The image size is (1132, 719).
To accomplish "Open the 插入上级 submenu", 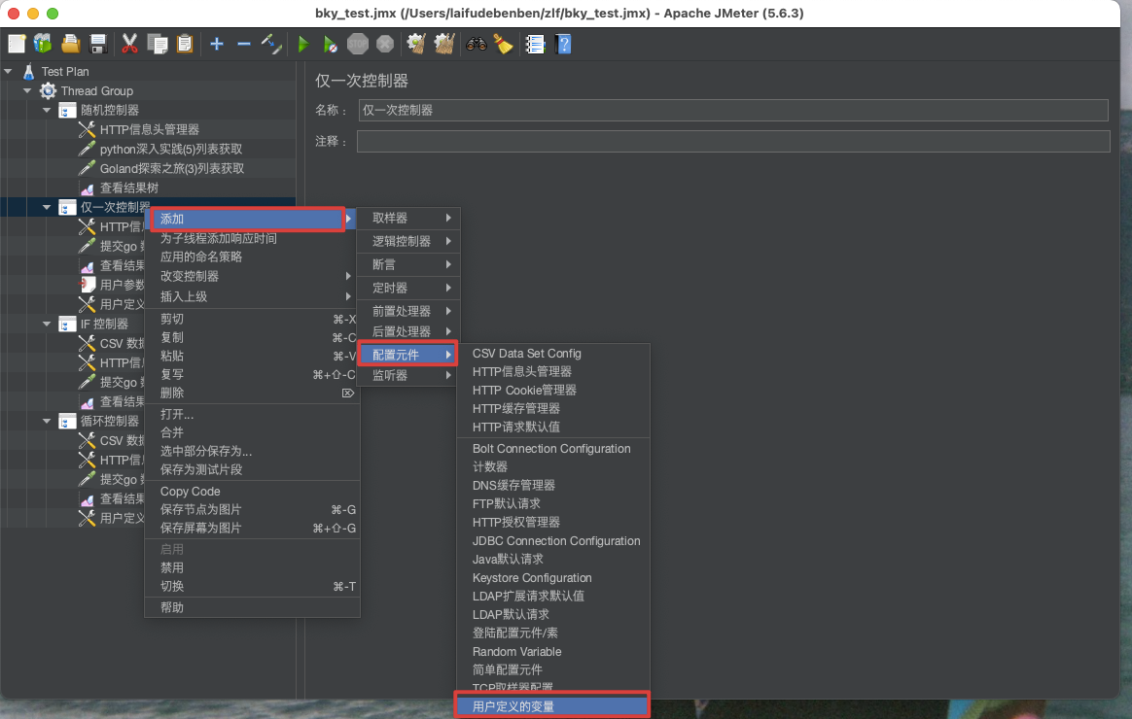I will coord(253,296).
